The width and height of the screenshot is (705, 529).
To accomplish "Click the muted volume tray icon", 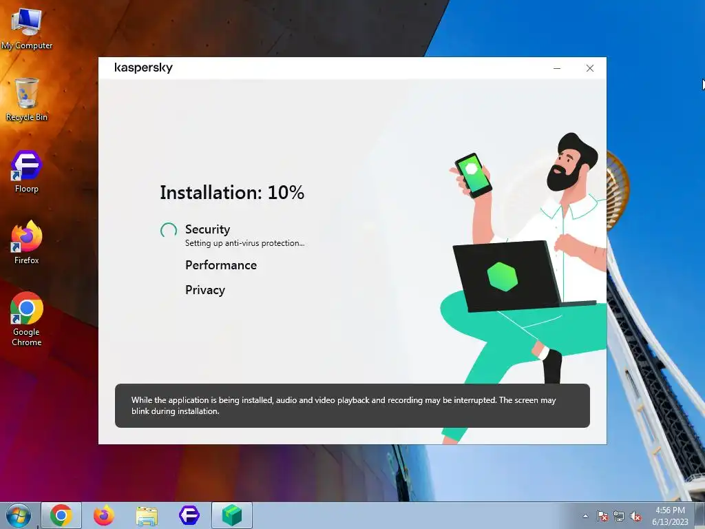I will (635, 516).
